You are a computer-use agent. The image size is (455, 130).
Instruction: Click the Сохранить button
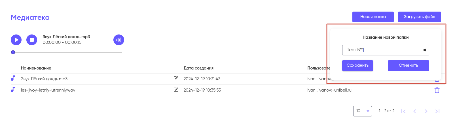pos(357,65)
